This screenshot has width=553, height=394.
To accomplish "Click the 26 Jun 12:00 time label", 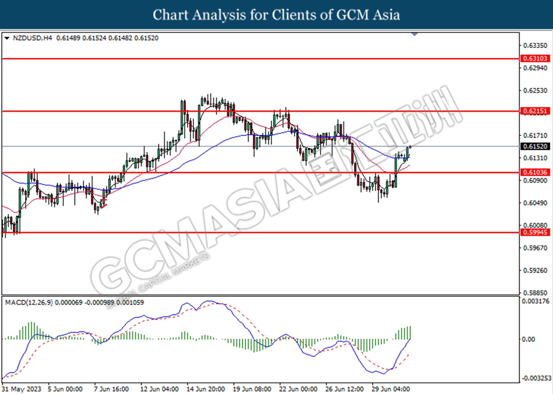I will pos(344,389).
